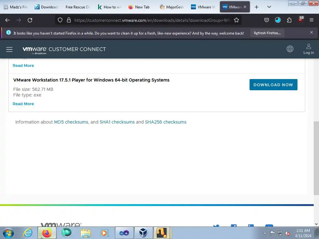Click the scrollbar down arrow

coord(316,224)
